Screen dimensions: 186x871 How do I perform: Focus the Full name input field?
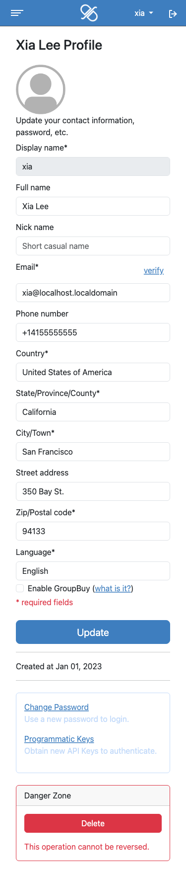[93, 206]
